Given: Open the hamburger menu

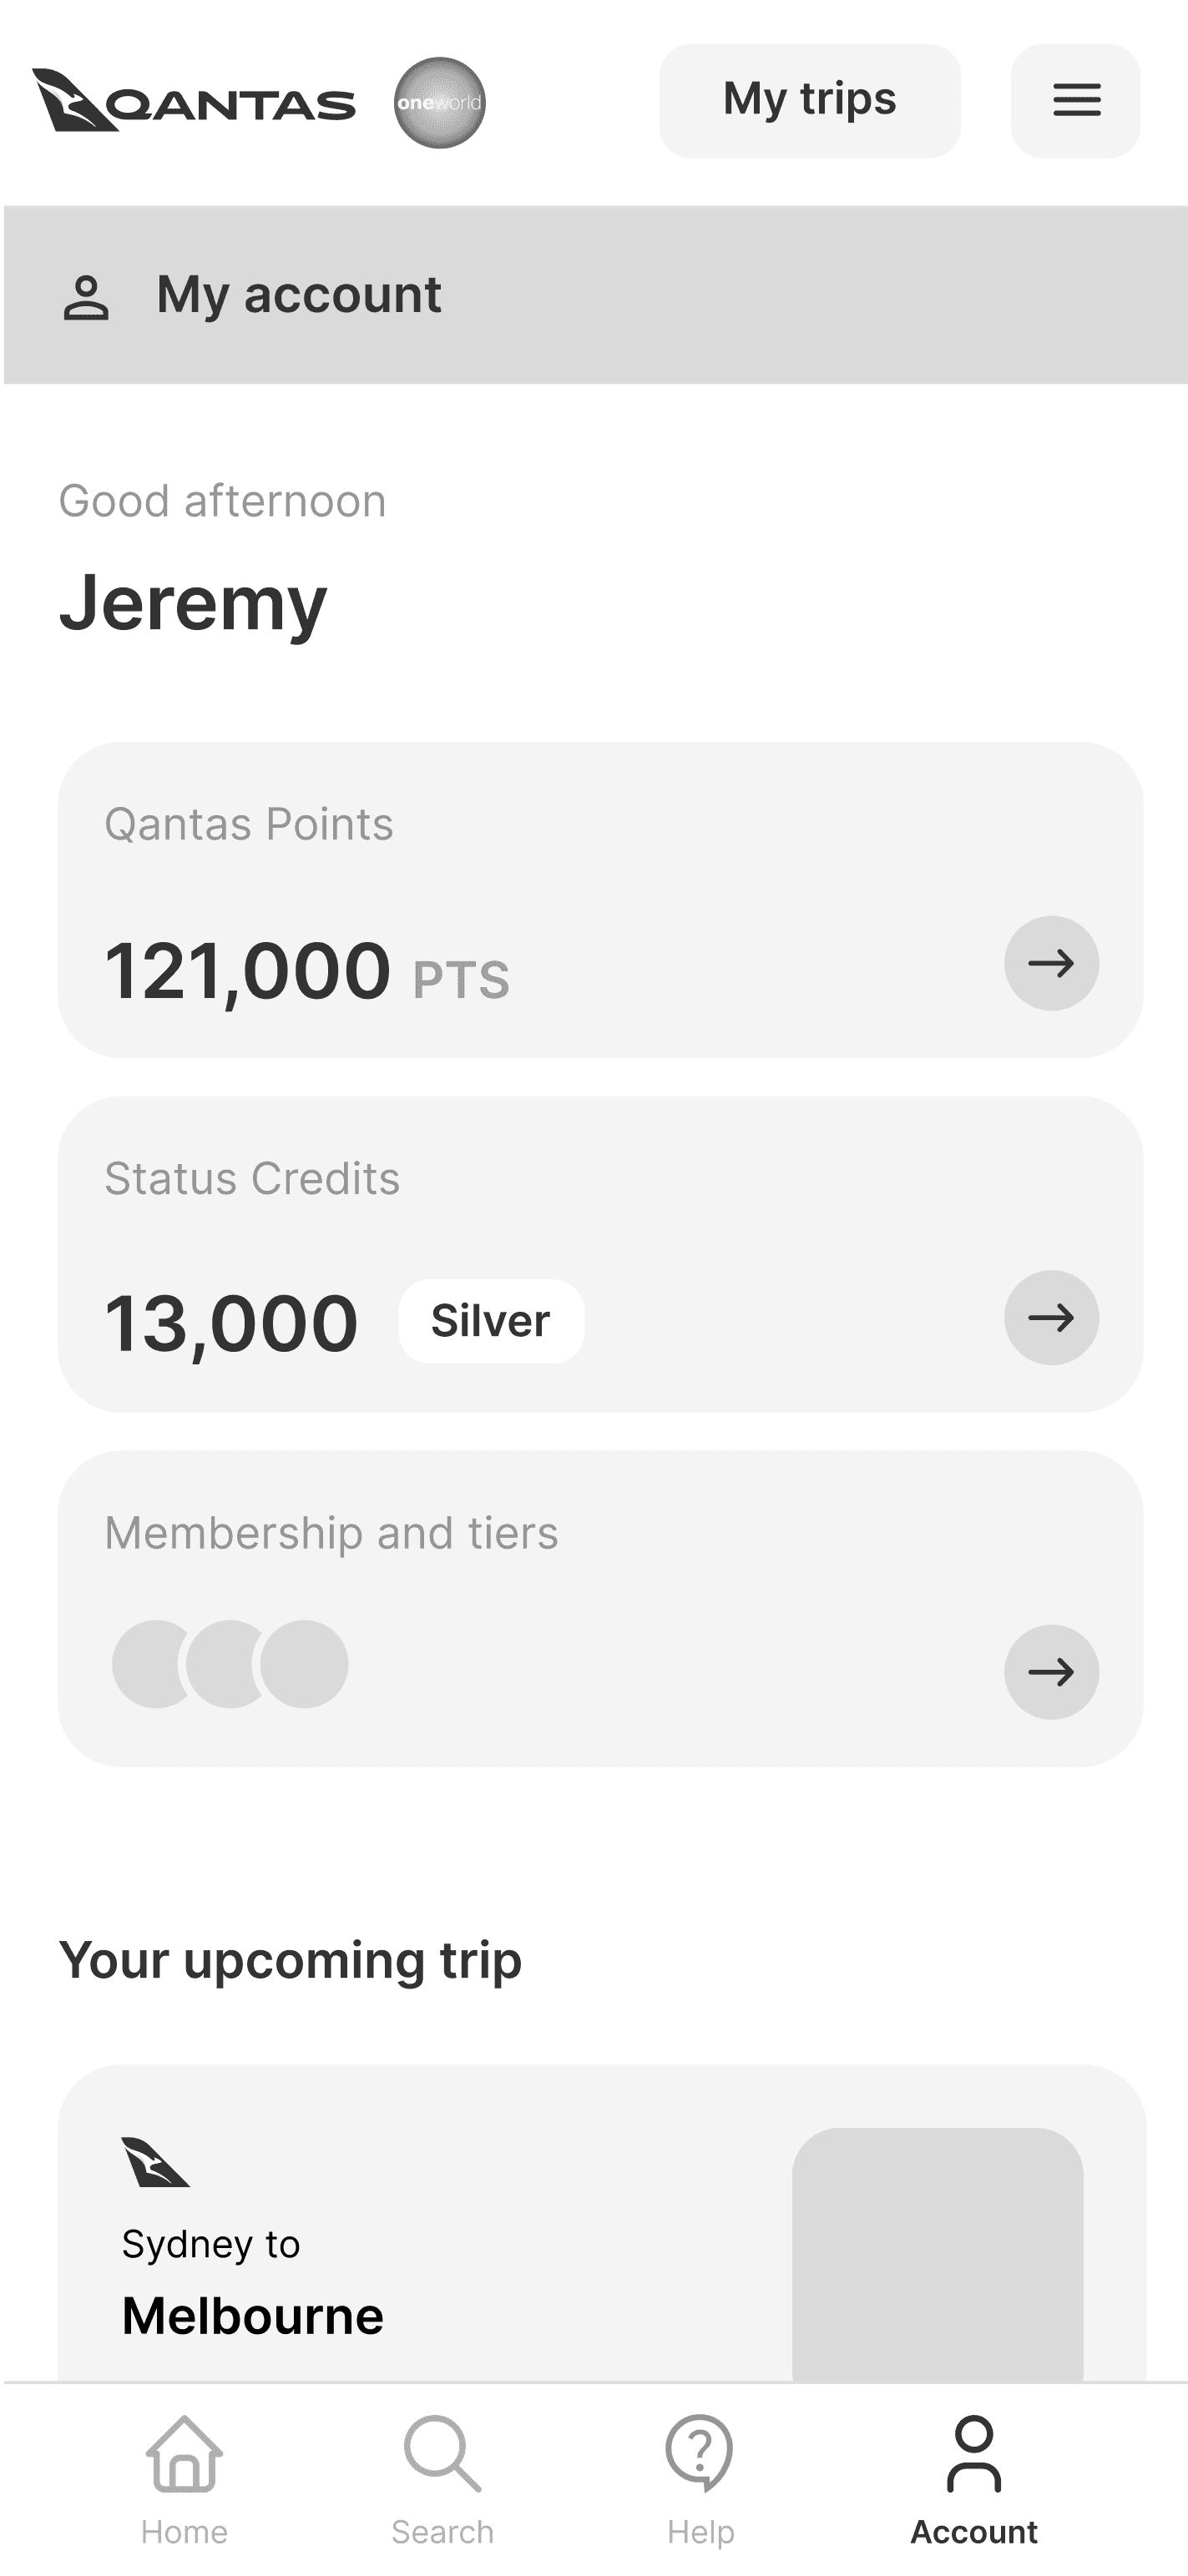Looking at the screenshot, I should point(1076,101).
